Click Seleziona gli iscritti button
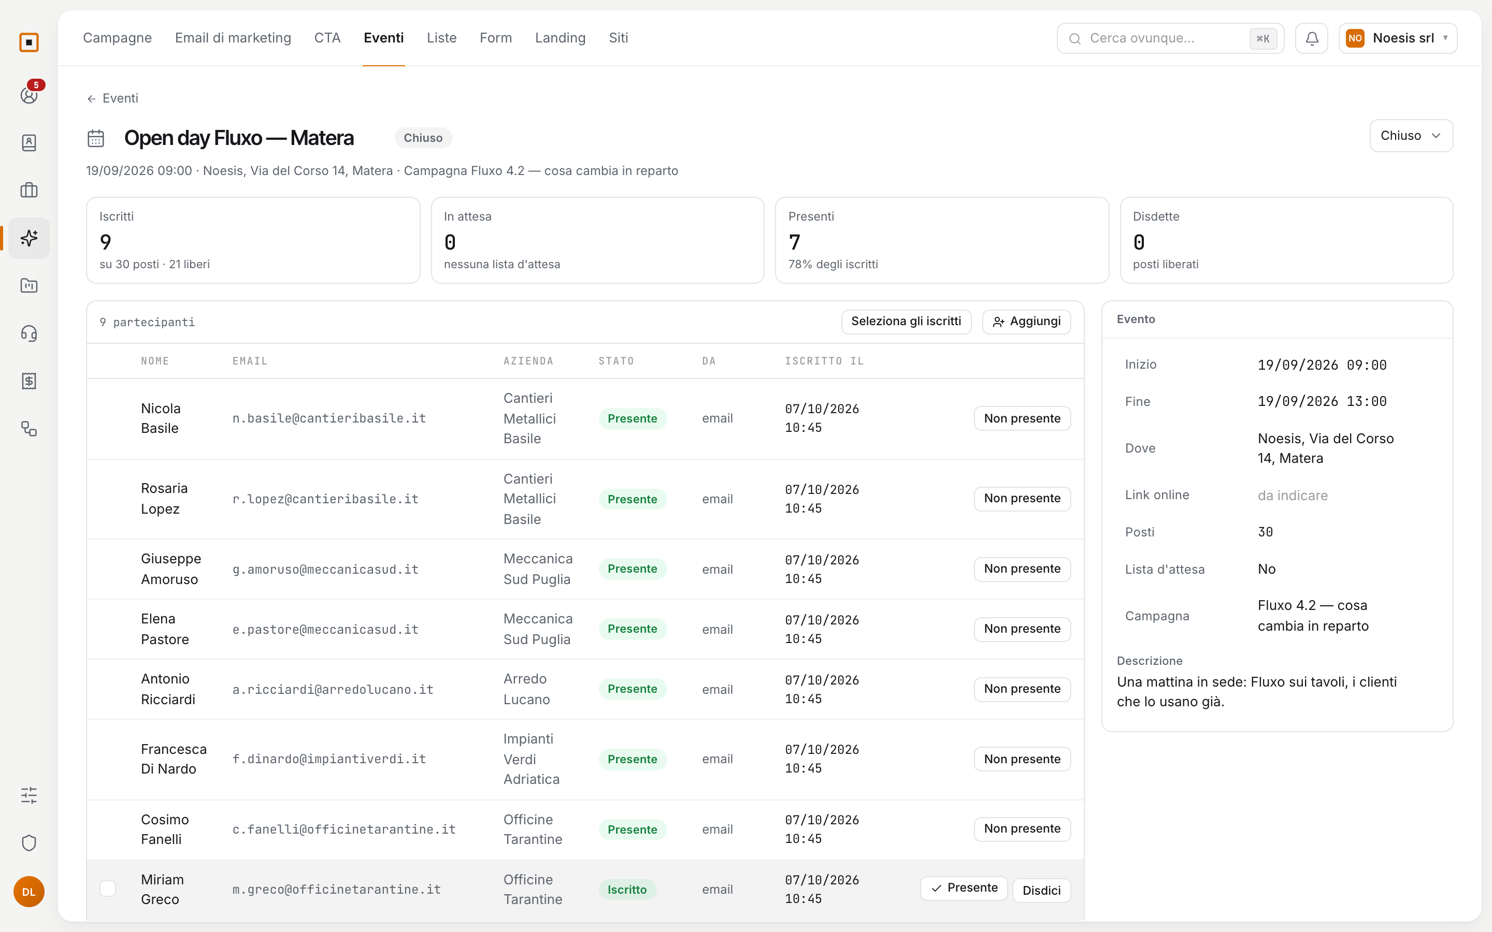This screenshot has width=1492, height=932. point(906,321)
